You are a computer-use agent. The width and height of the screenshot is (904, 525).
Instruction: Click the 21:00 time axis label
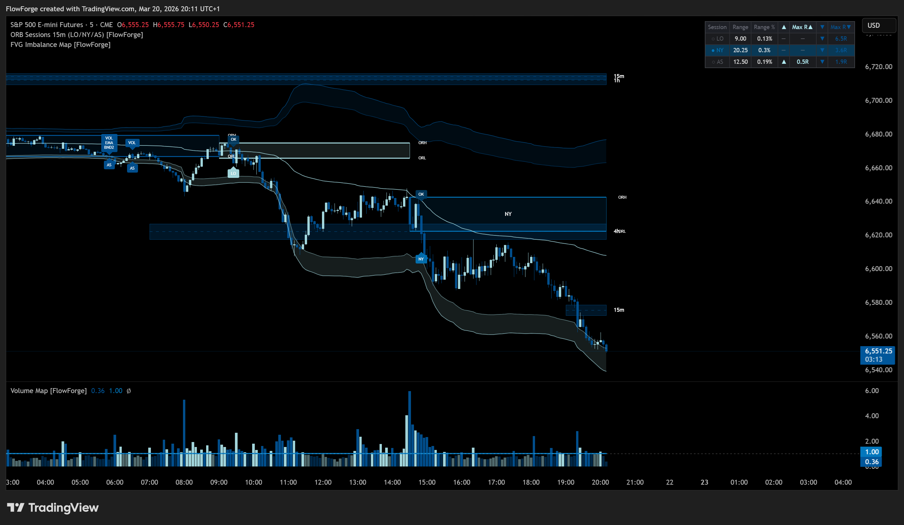pyautogui.click(x=635, y=482)
